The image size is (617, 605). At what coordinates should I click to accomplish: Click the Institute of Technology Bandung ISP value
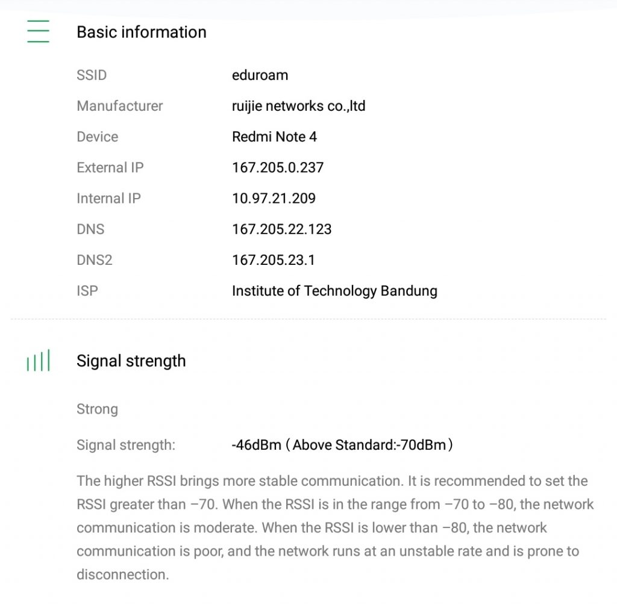(334, 291)
